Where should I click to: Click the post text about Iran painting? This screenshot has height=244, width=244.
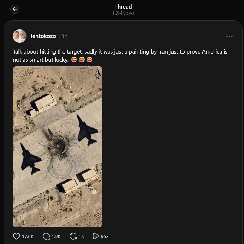tap(119, 52)
